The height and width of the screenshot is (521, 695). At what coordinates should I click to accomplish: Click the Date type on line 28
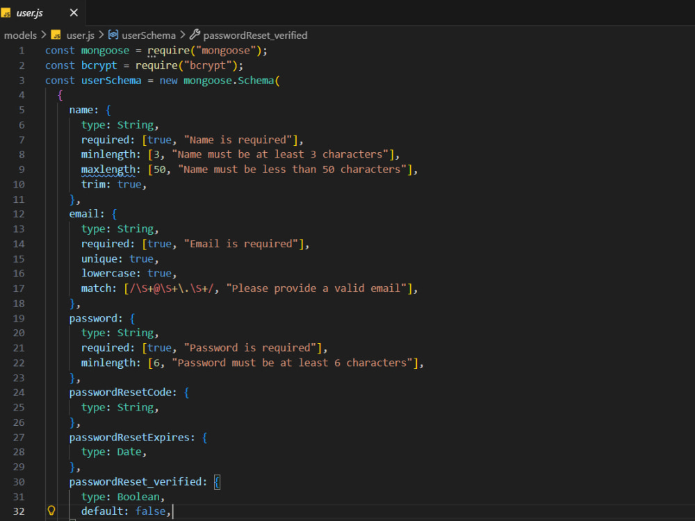coord(129,452)
